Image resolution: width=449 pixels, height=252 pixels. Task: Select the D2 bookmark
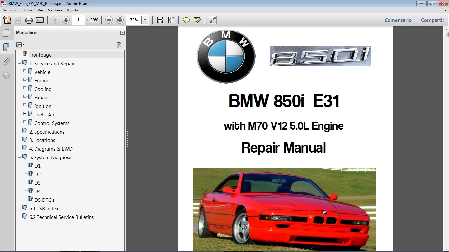pos(37,174)
